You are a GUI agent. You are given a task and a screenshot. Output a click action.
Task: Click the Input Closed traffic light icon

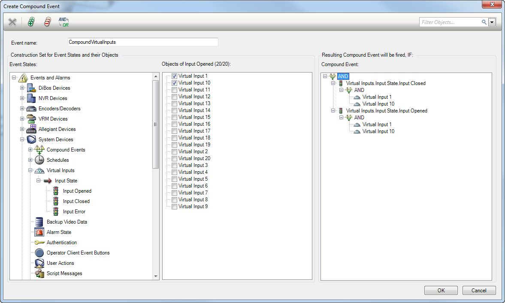(x=56, y=201)
